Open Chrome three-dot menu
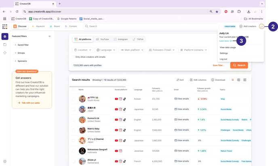This screenshot has height=166, width=278. click(261, 12)
